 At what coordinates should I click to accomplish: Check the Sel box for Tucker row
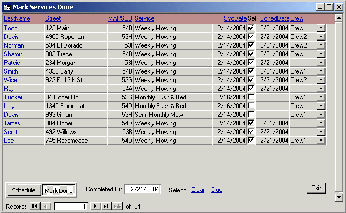[251, 97]
